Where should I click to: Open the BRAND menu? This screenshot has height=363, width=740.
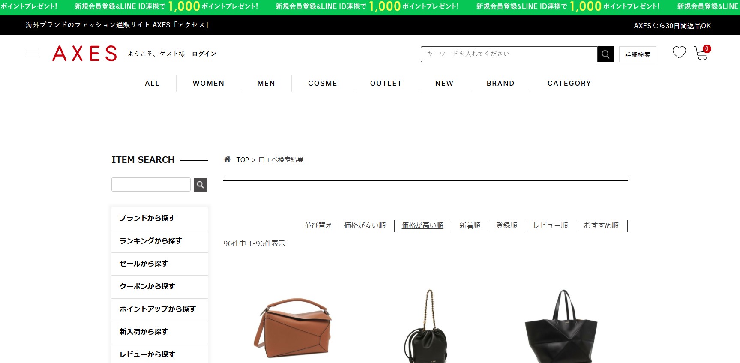click(x=500, y=83)
